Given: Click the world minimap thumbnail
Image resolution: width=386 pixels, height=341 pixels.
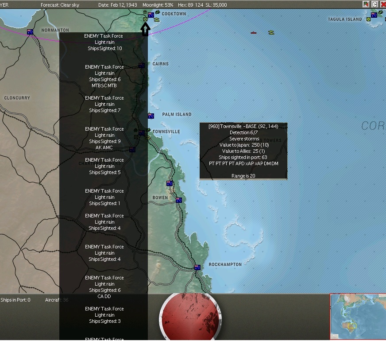Looking at the screenshot, I should point(358,317).
